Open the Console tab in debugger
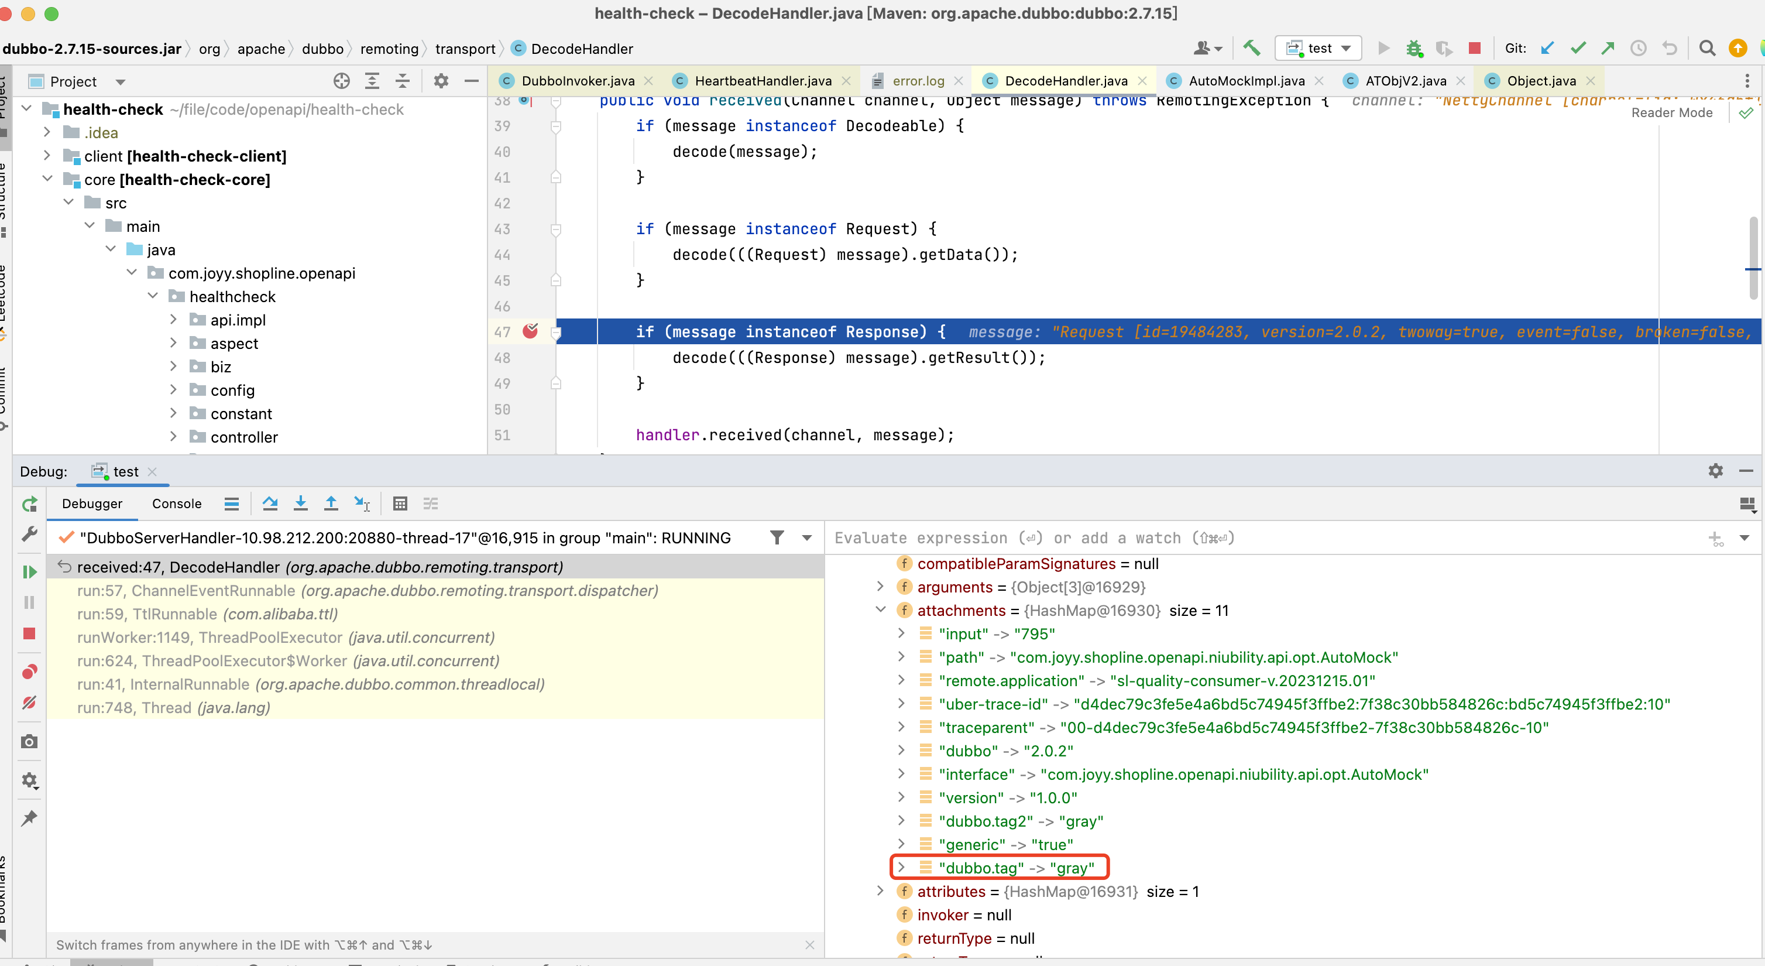 [x=177, y=503]
